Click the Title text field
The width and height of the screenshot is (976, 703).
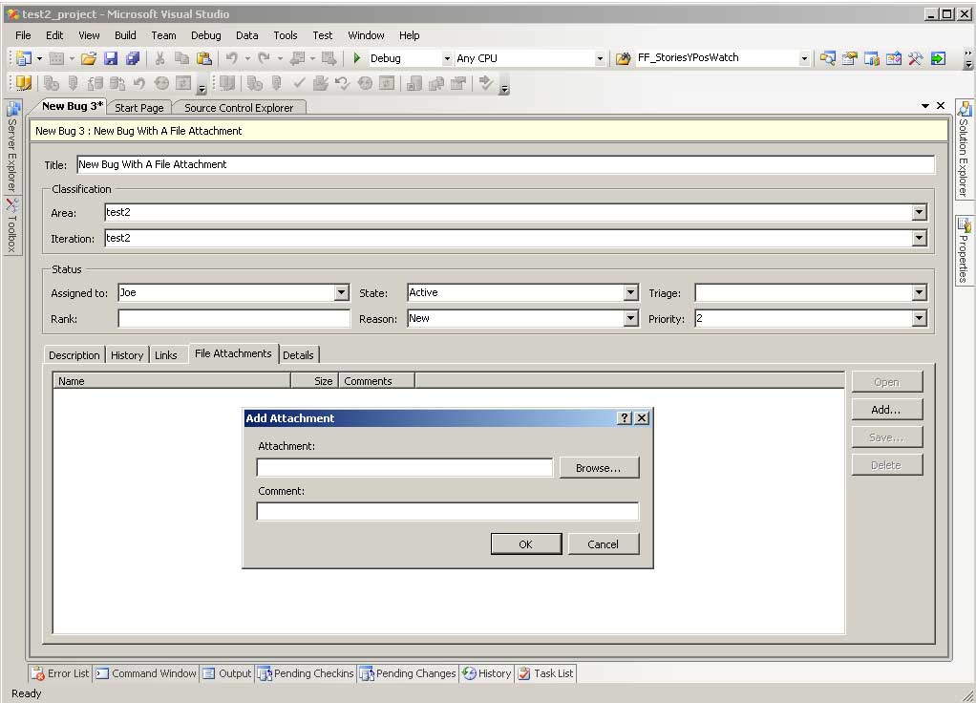[x=505, y=164]
